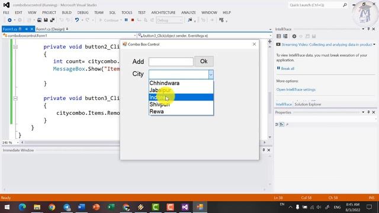Select Shivpuri from the city list
The height and width of the screenshot is (213, 379).
coord(181,104)
